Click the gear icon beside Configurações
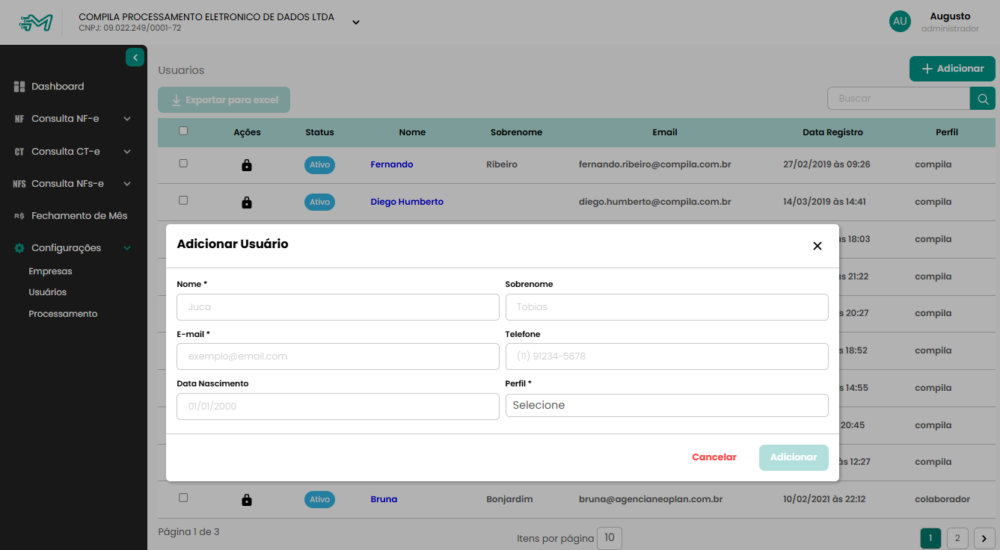This screenshot has height=550, width=1000. [19, 248]
